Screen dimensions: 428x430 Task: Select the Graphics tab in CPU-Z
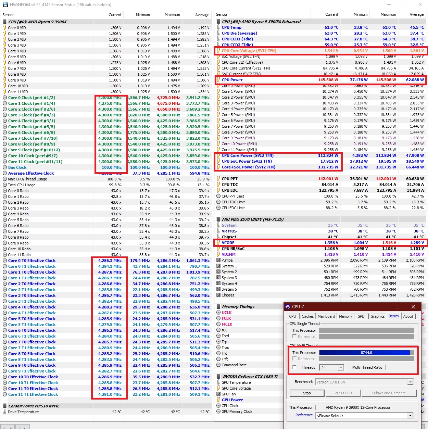coord(377,316)
